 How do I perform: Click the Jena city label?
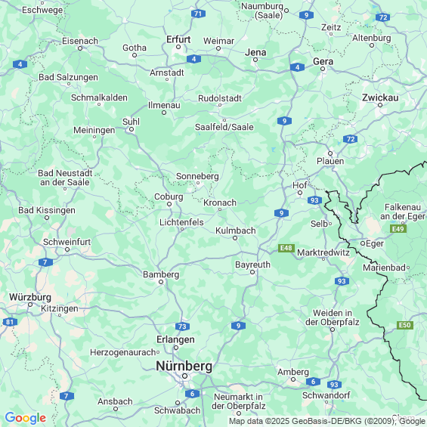pyautogui.click(x=255, y=52)
